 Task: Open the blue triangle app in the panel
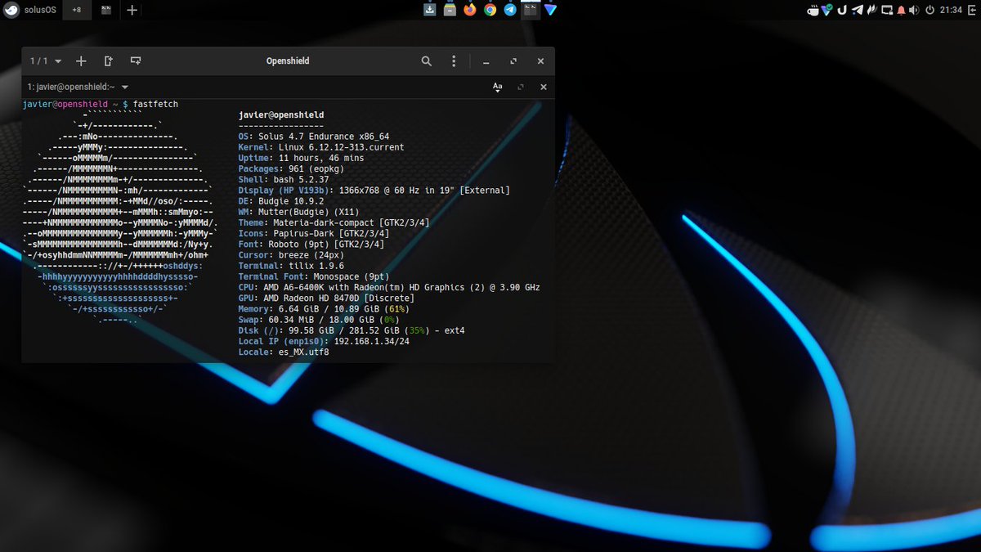(550, 10)
